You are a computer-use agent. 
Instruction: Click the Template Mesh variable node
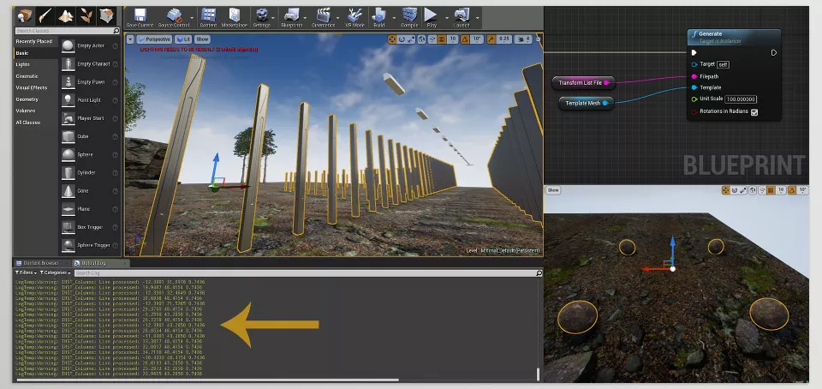[x=586, y=104]
